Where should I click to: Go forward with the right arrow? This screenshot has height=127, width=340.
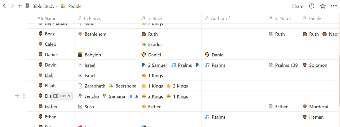[x=12, y=6]
